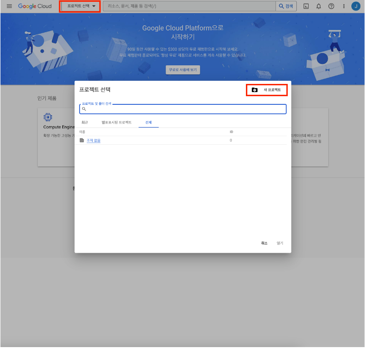
Task: Open the notifications bell
Action: click(319, 6)
